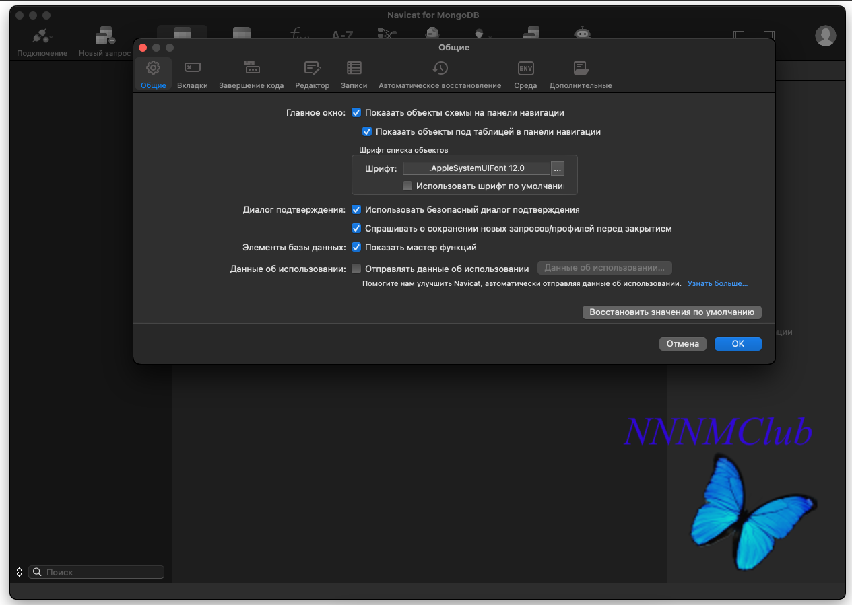Viewport: 852px width, 605px height.
Task: Uncheck Показать мастер функций
Action: coord(356,248)
